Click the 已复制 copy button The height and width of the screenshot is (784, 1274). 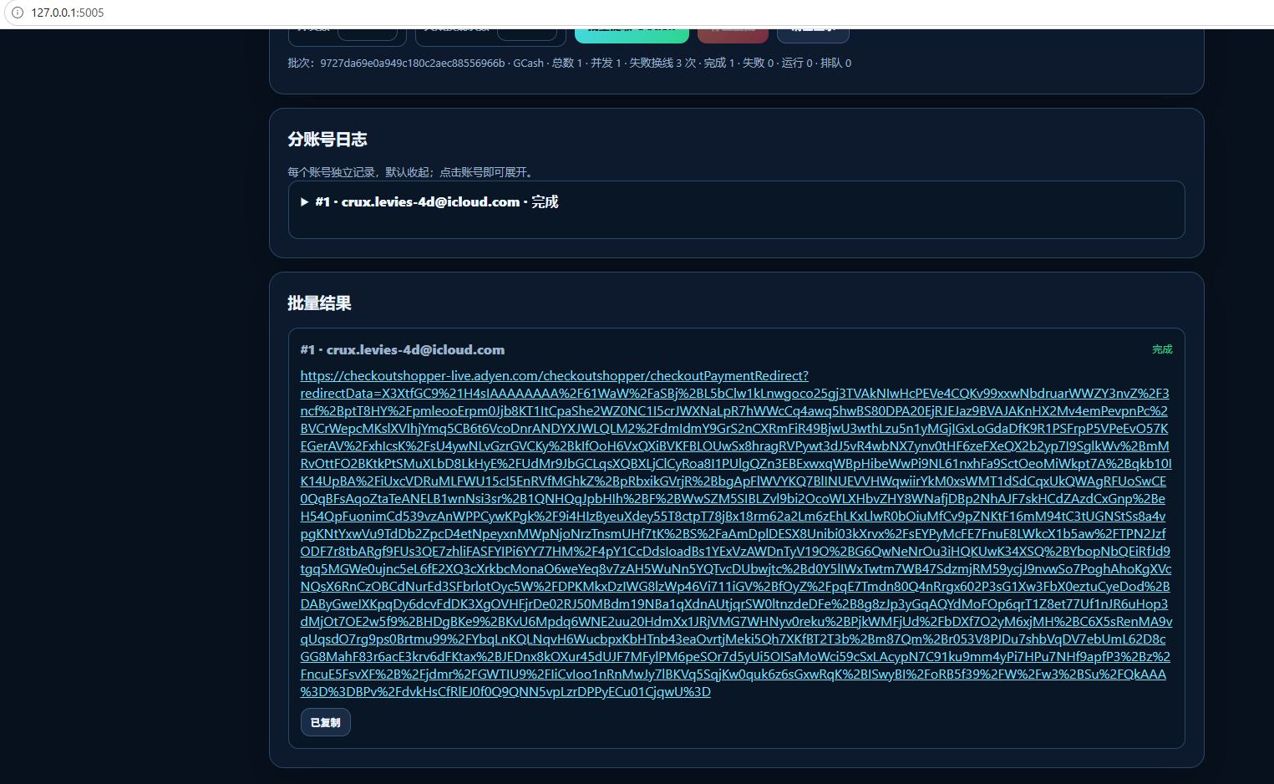pyautogui.click(x=325, y=722)
